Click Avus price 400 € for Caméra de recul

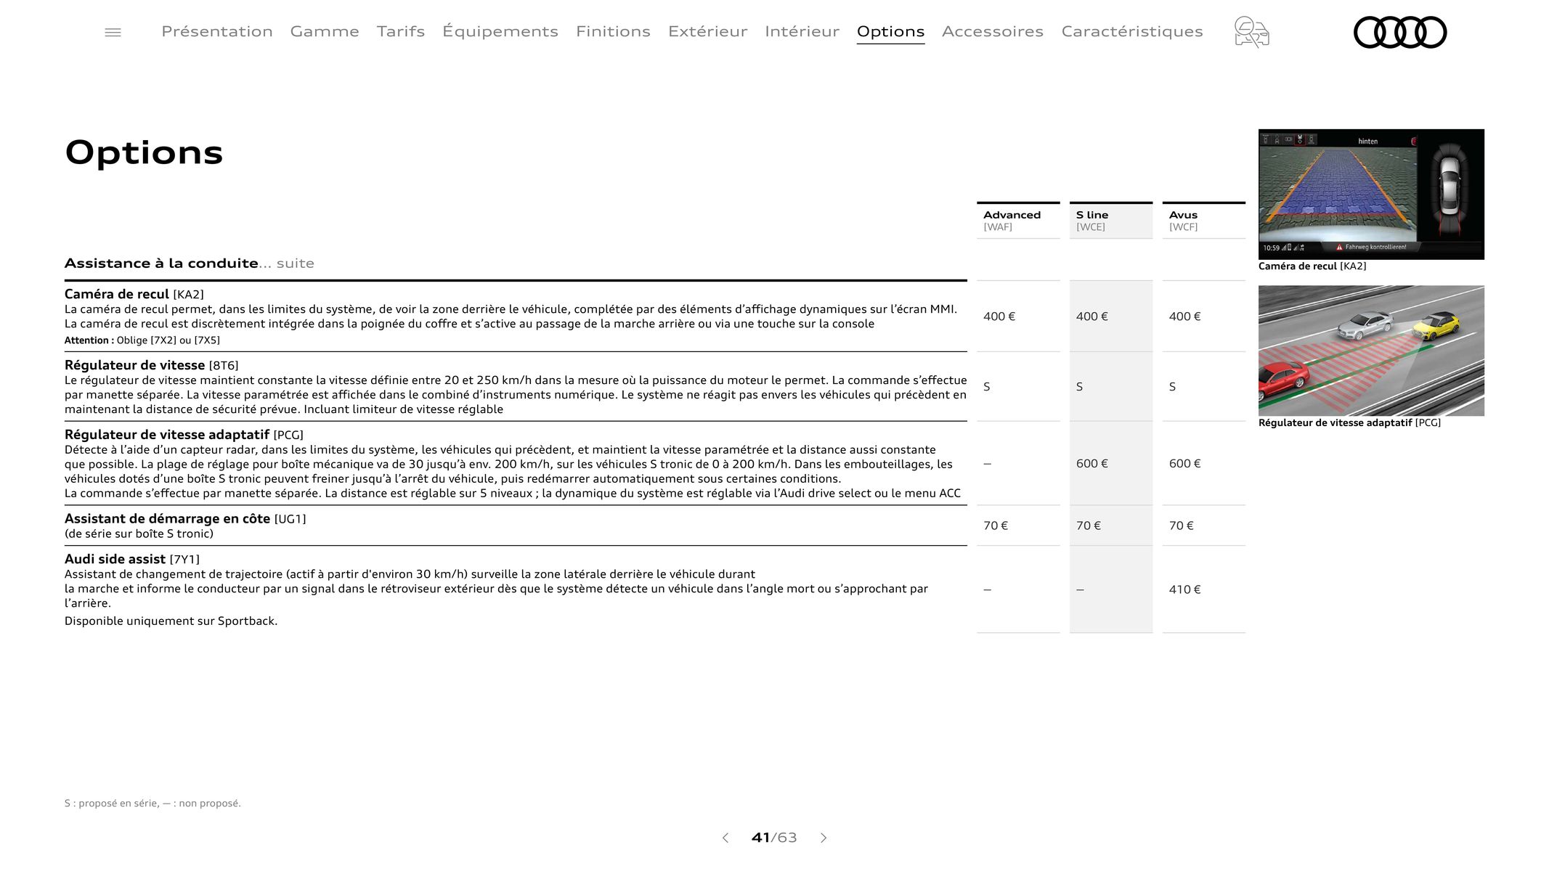point(1185,316)
